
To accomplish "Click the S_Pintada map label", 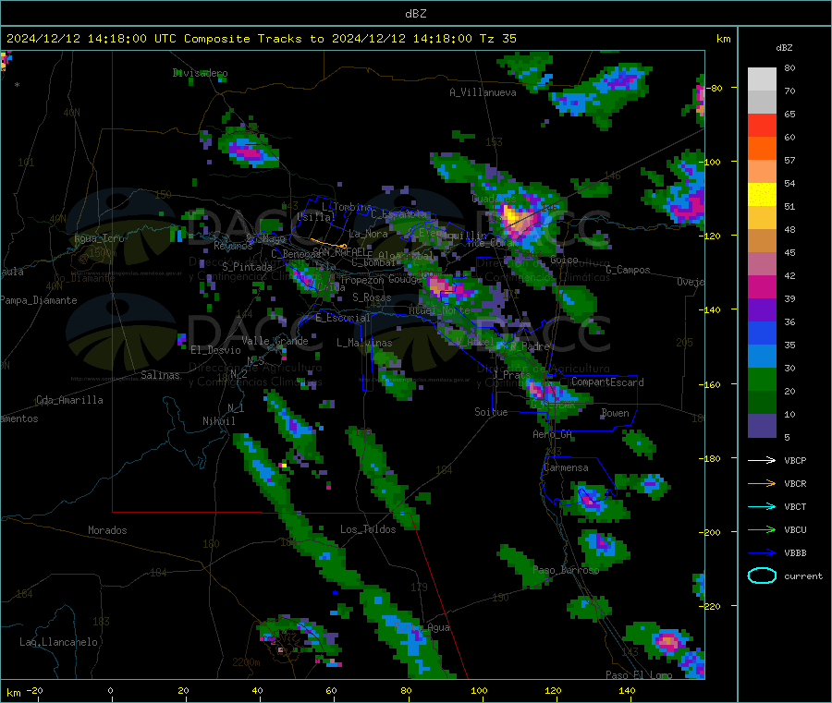I will tap(247, 267).
